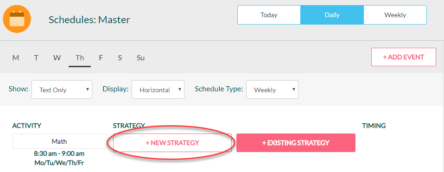Click the Schedules: Master title
The image size is (444, 172).
[x=89, y=20]
